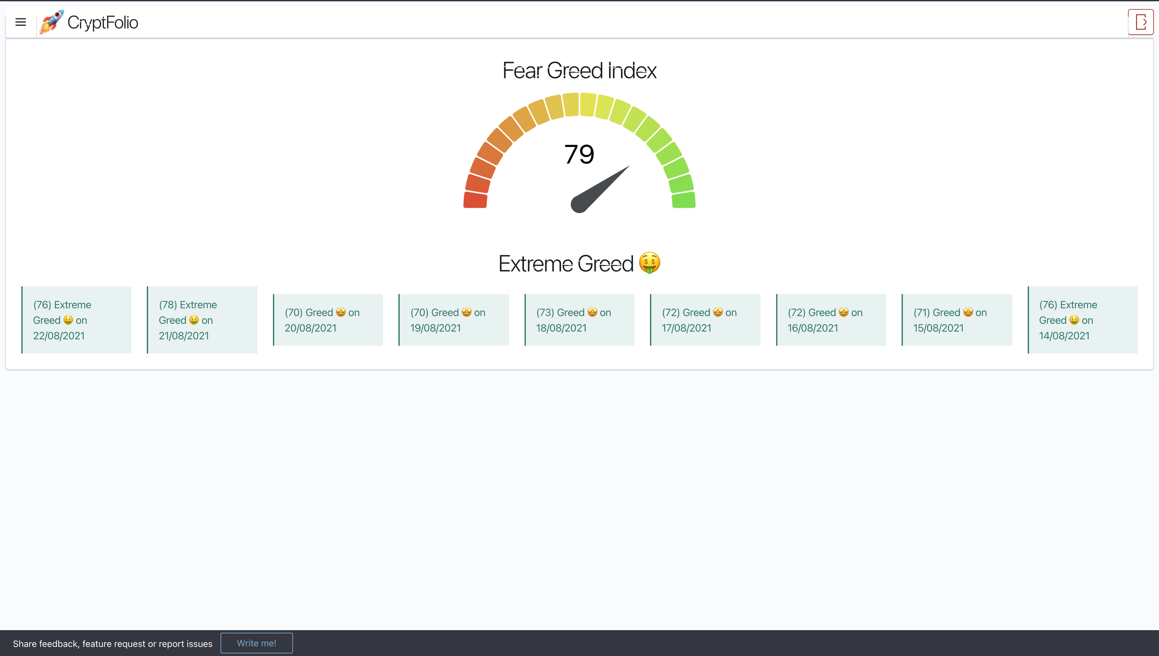This screenshot has height=656, width=1159.
Task: Open the hamburger navigation menu
Action: 21,22
